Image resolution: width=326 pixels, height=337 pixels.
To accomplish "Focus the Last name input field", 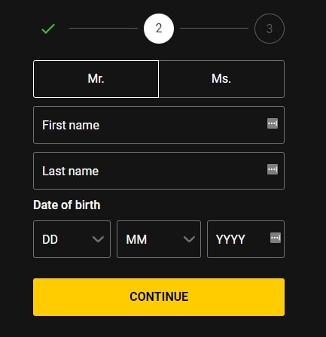I will tap(159, 171).
